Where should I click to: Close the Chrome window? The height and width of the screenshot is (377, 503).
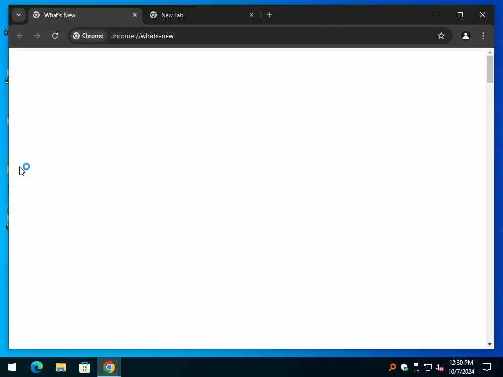click(483, 15)
